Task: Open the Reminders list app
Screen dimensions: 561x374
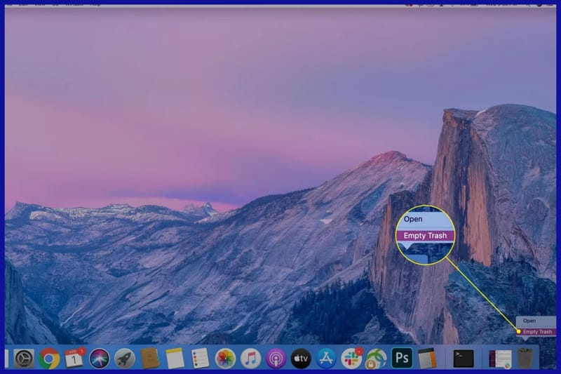Action: coord(200,359)
